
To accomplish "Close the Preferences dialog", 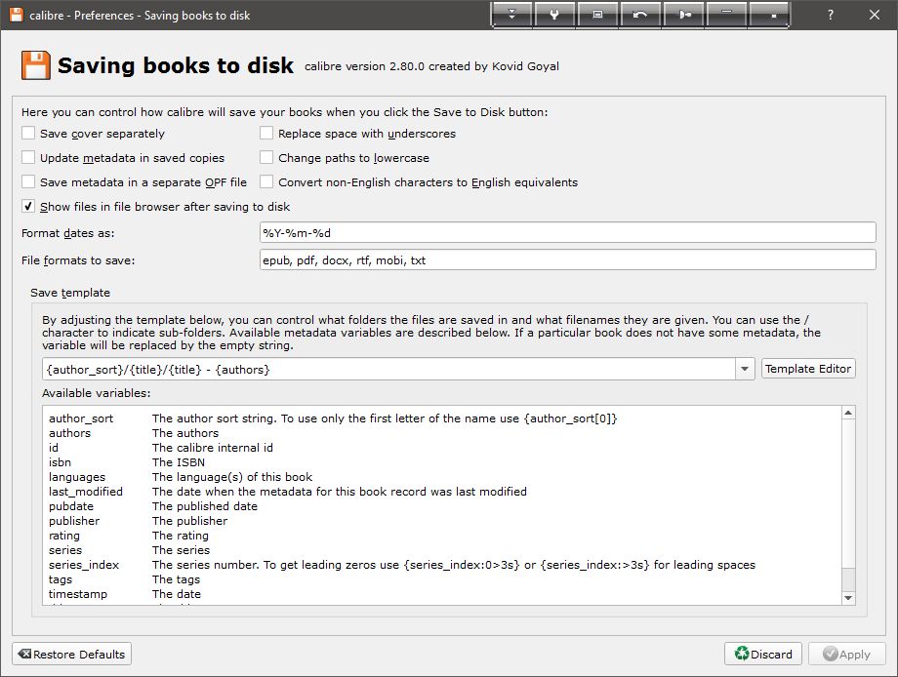I will 874,15.
